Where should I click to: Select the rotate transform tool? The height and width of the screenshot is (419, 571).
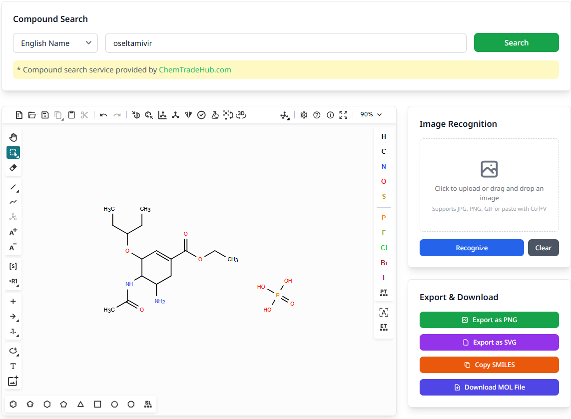coord(13,351)
